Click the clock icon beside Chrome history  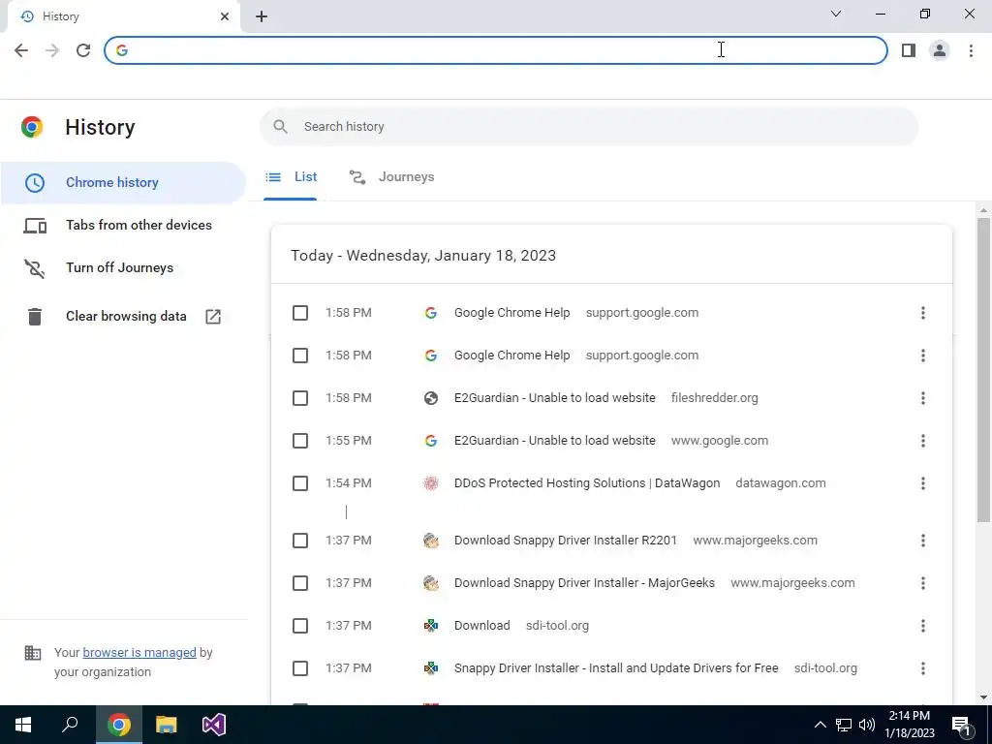pyautogui.click(x=35, y=183)
